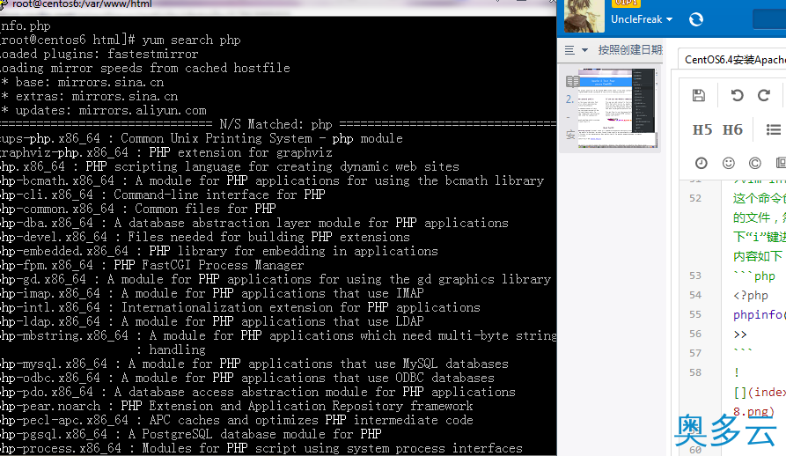Image resolution: width=786 pixels, height=456 pixels.
Task: Click the phpinfo text in editor
Action: click(x=759, y=314)
